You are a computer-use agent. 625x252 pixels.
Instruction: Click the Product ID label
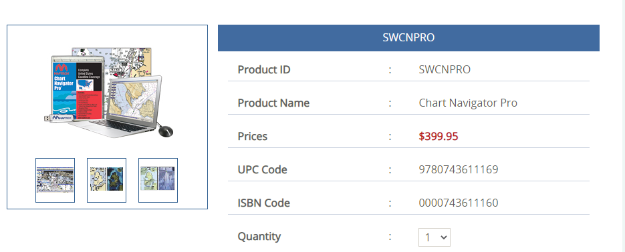point(264,69)
